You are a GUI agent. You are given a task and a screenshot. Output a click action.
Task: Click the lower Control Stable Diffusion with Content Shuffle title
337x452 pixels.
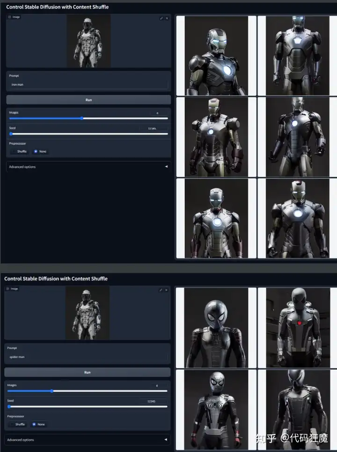pyautogui.click(x=56, y=279)
